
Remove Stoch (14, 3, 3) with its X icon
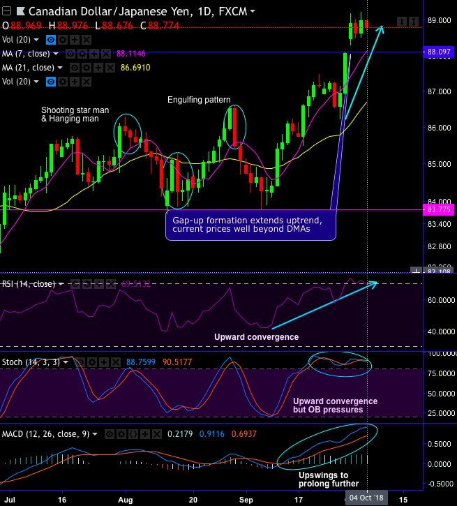[x=115, y=362]
